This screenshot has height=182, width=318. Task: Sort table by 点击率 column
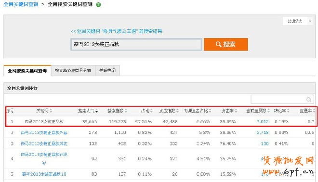pyautogui.click(x=229, y=111)
